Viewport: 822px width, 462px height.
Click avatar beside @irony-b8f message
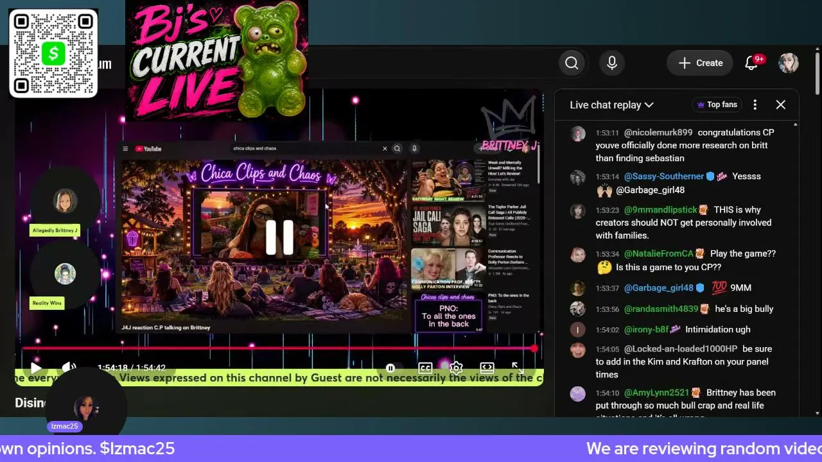(x=578, y=330)
